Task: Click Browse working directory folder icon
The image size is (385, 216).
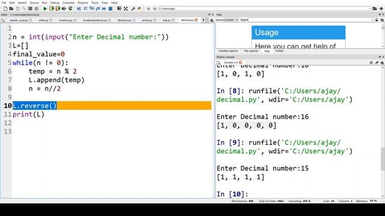Action: (x=375, y=8)
